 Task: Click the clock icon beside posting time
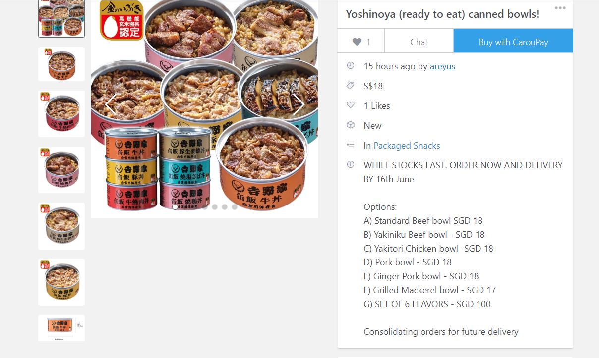pyautogui.click(x=351, y=66)
